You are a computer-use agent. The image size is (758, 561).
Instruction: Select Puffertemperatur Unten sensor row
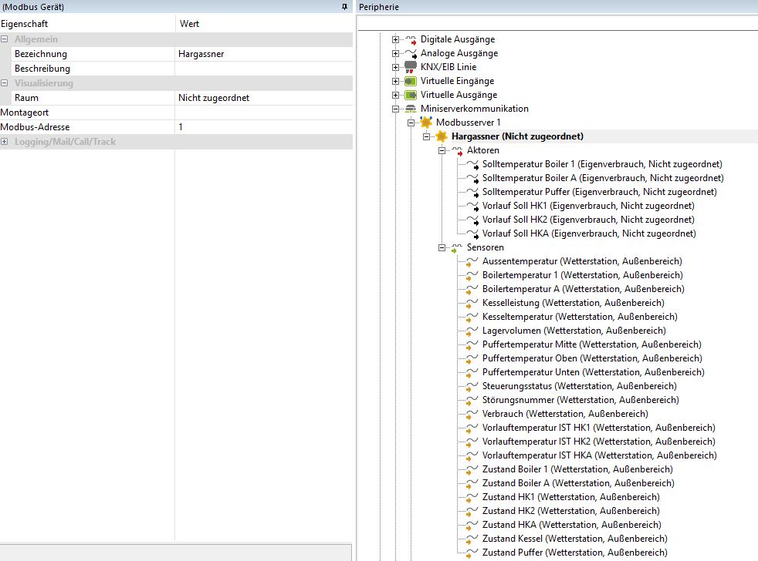[593, 373]
